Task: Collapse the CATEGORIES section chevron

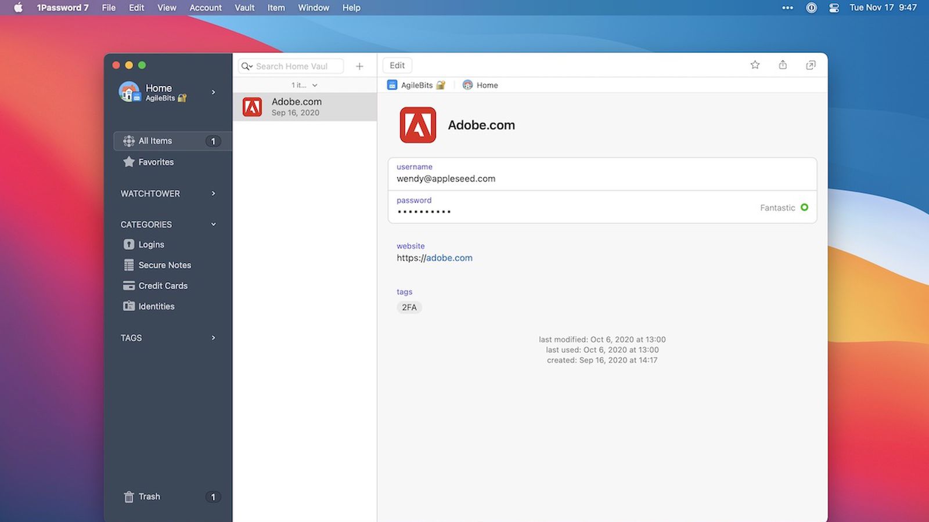Action: click(214, 224)
